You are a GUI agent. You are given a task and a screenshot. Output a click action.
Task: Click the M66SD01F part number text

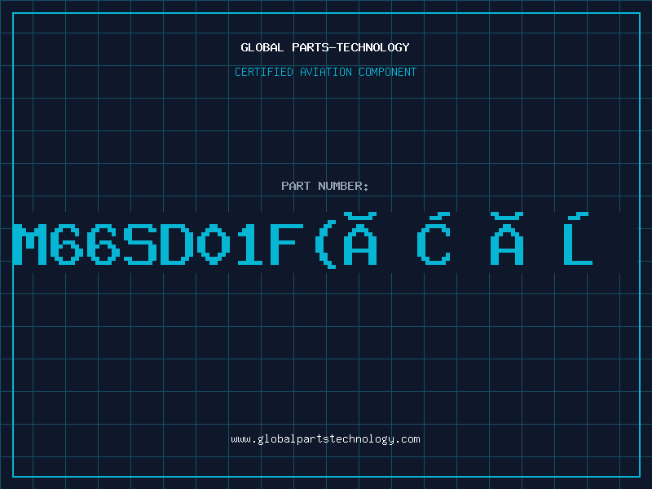pos(303,240)
